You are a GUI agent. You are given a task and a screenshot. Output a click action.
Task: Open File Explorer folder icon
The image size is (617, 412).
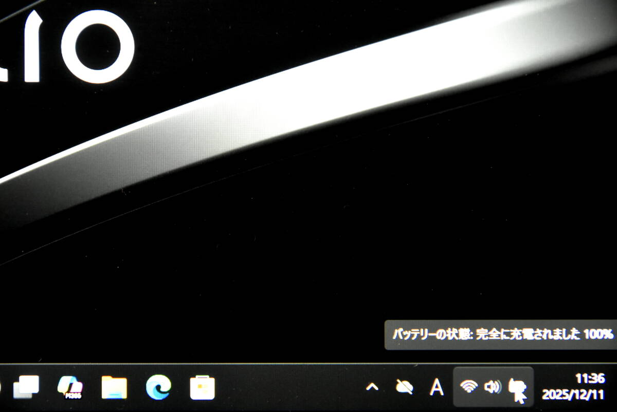click(114, 387)
